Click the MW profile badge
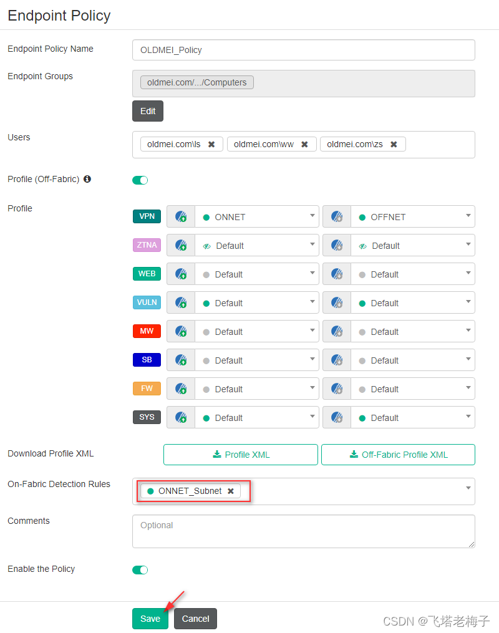Viewport: 499px width, 633px height. coord(147,331)
